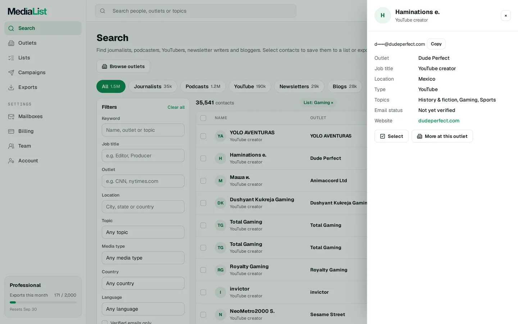Switch to the Podcasts 1.2M tab
The height and width of the screenshot is (324, 518).
click(x=203, y=86)
